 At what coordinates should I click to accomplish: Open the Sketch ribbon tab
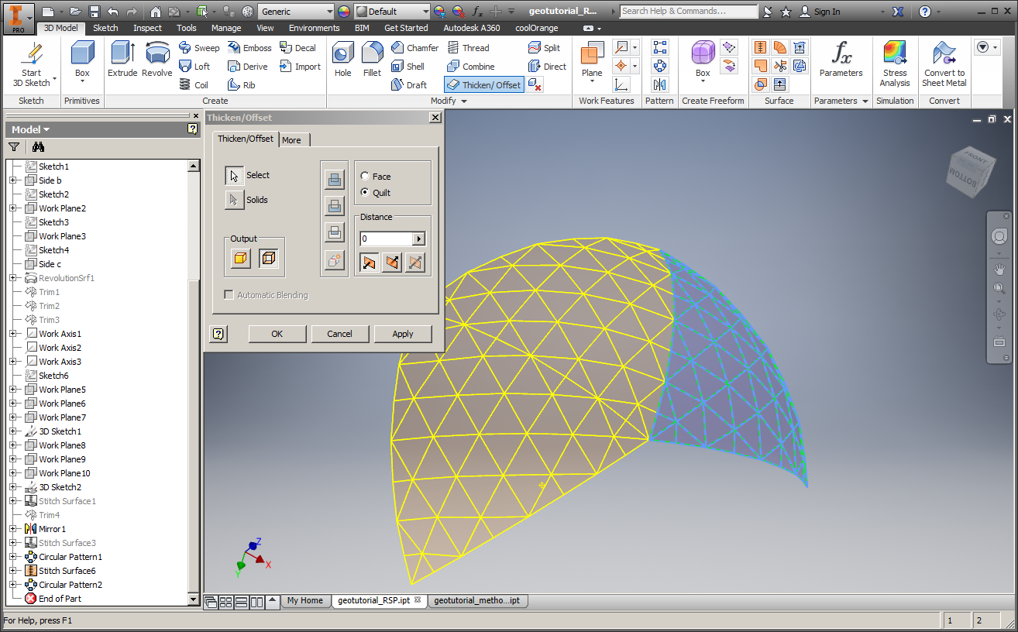click(x=105, y=28)
